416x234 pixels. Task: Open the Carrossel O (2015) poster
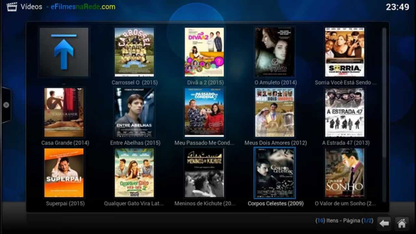click(x=134, y=52)
